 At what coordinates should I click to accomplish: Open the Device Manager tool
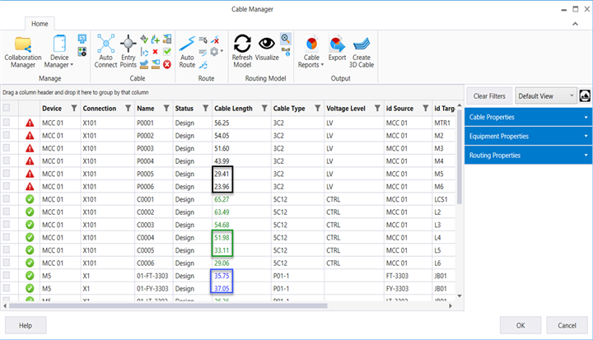59,52
